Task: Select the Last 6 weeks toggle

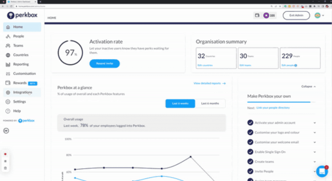Action: (x=180, y=104)
